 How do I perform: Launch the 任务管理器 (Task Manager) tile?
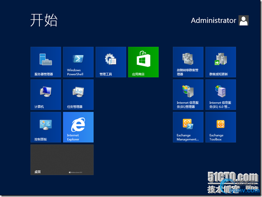pyautogui.click(x=78, y=95)
